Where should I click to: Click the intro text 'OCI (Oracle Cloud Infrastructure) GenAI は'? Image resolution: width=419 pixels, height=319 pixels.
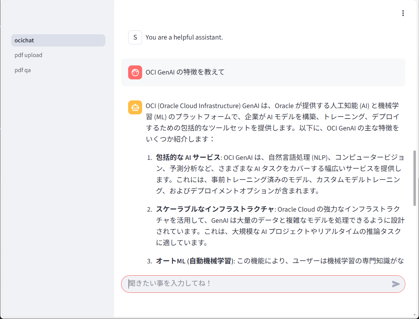pyautogui.click(x=206, y=106)
